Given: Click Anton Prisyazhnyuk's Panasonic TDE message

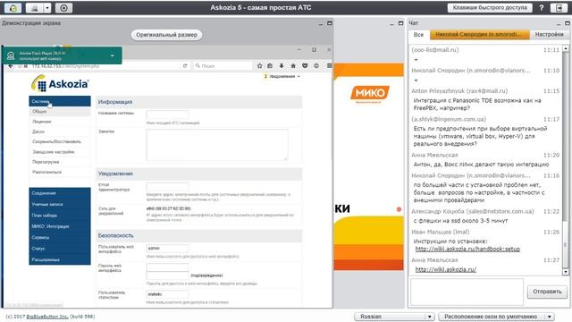Looking at the screenshot, I should tap(477, 104).
